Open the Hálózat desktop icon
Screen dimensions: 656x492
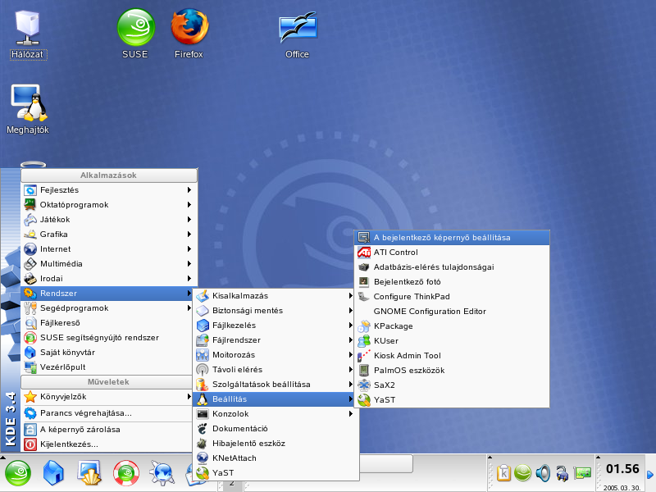[x=27, y=34]
